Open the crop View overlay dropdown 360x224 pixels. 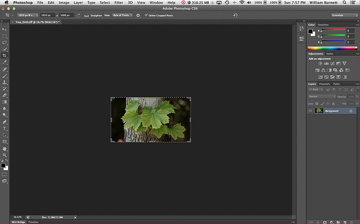[122, 15]
